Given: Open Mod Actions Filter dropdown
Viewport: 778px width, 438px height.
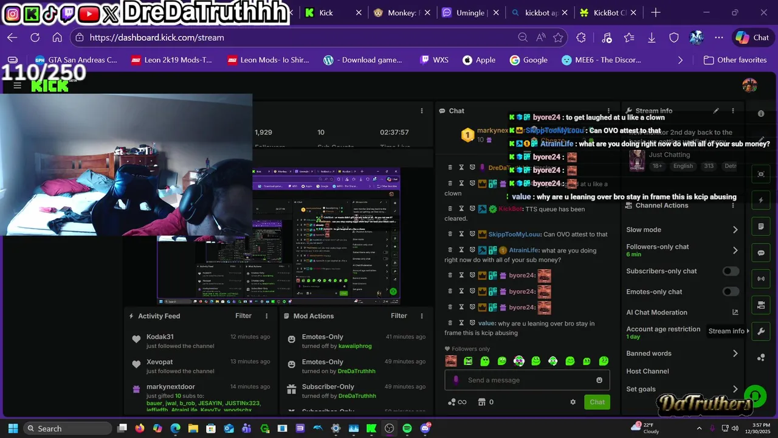Looking at the screenshot, I should click(x=399, y=316).
